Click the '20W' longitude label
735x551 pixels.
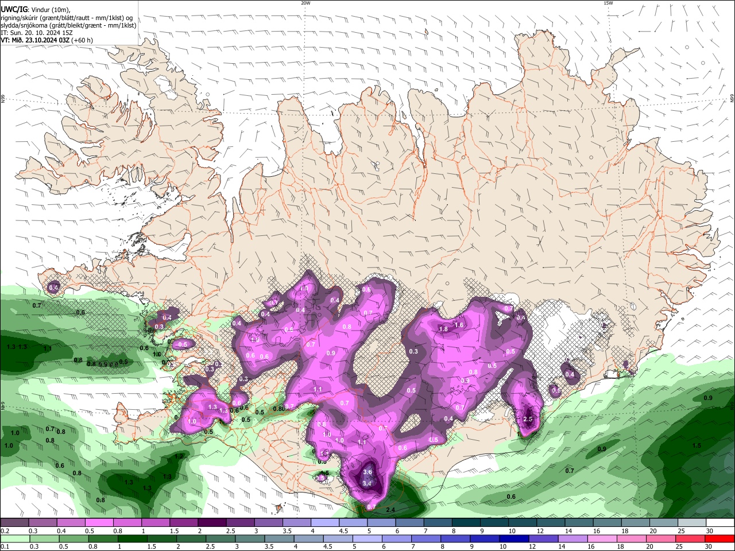tap(305, 3)
